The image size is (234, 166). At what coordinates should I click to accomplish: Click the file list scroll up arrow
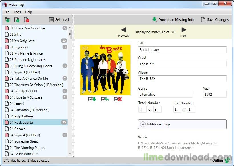70,27
